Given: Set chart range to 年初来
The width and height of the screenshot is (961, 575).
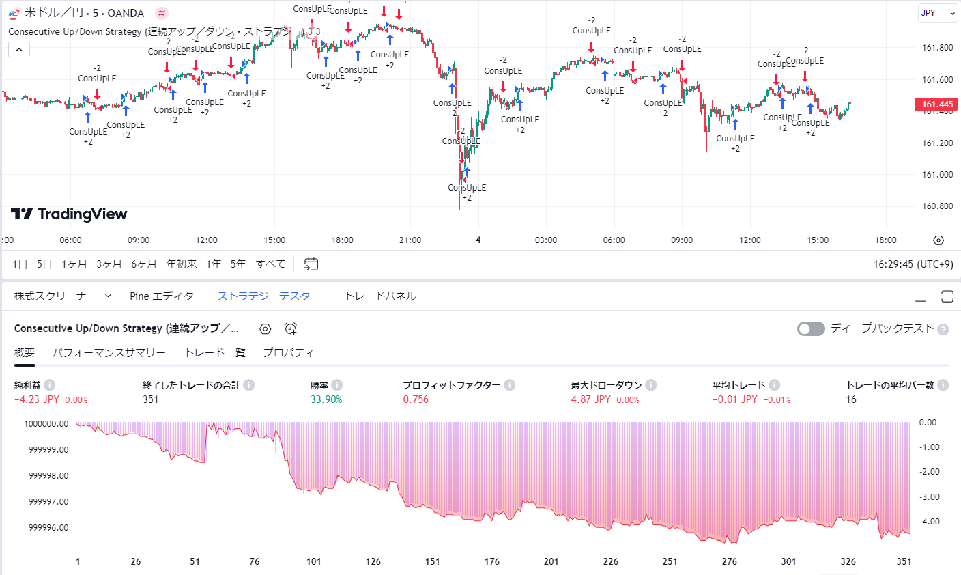Looking at the screenshot, I should [x=182, y=264].
